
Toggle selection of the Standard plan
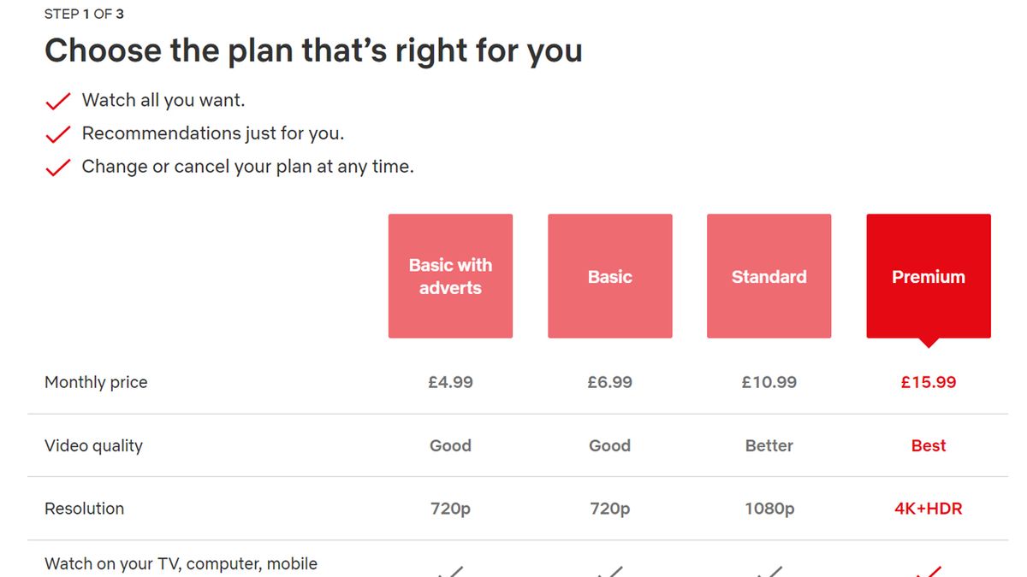point(769,275)
